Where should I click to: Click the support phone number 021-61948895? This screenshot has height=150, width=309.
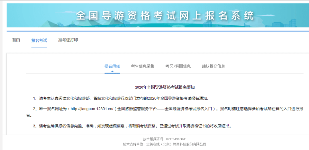176,139
